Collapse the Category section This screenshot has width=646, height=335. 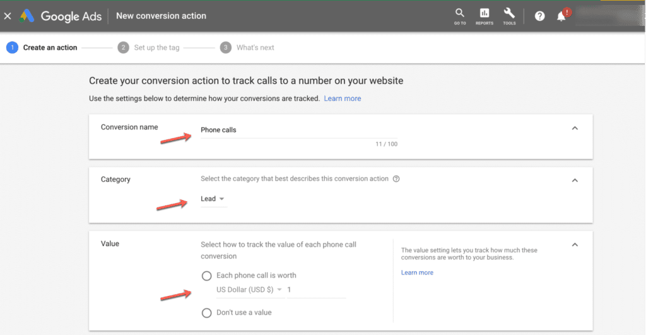click(x=574, y=180)
